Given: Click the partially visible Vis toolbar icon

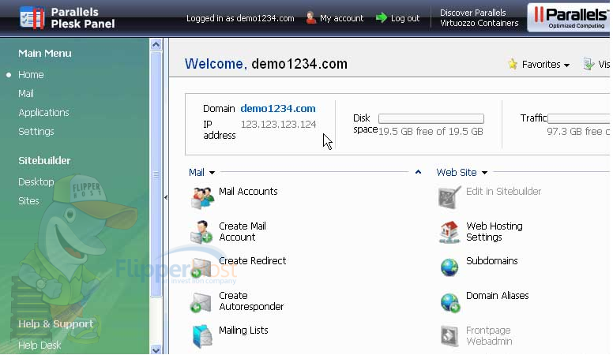Looking at the screenshot, I should (589, 64).
